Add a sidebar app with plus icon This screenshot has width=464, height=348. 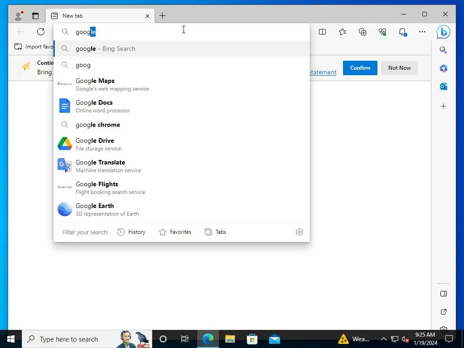pos(443,106)
